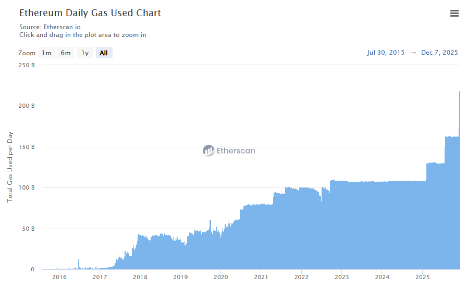The image size is (467, 289).
Task: Click the Total Gas Used per Day axis title
Action: (10, 167)
